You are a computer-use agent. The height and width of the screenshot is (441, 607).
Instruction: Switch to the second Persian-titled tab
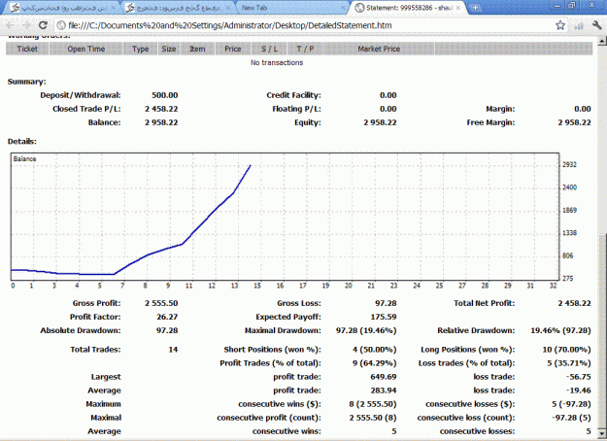[x=176, y=8]
